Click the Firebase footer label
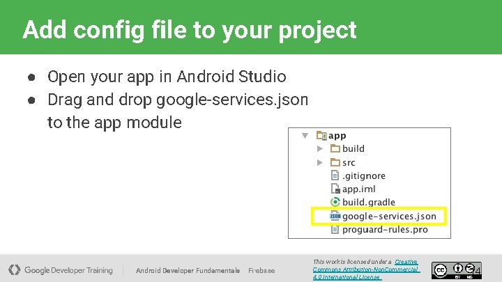This screenshot has height=282, width=502. coord(261,271)
